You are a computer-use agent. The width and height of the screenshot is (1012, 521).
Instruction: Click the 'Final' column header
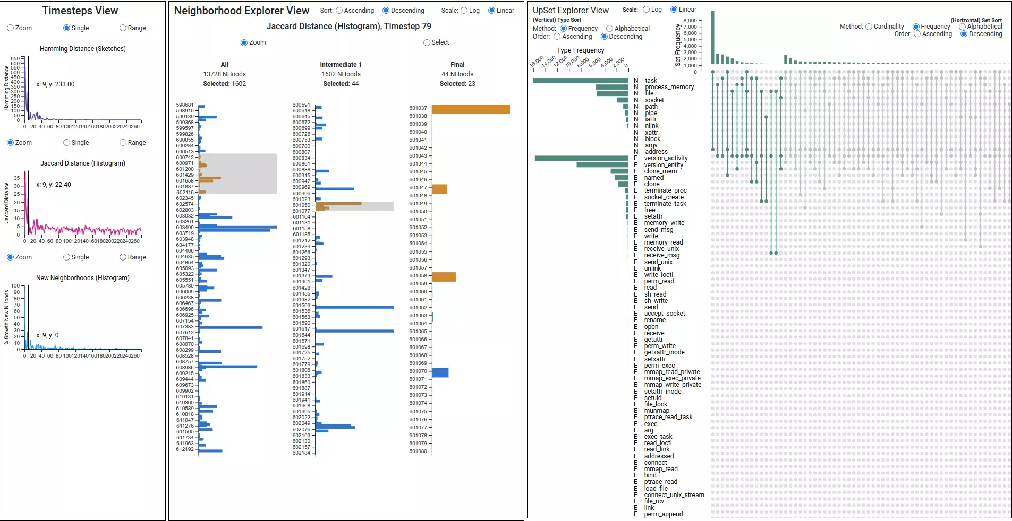point(457,65)
